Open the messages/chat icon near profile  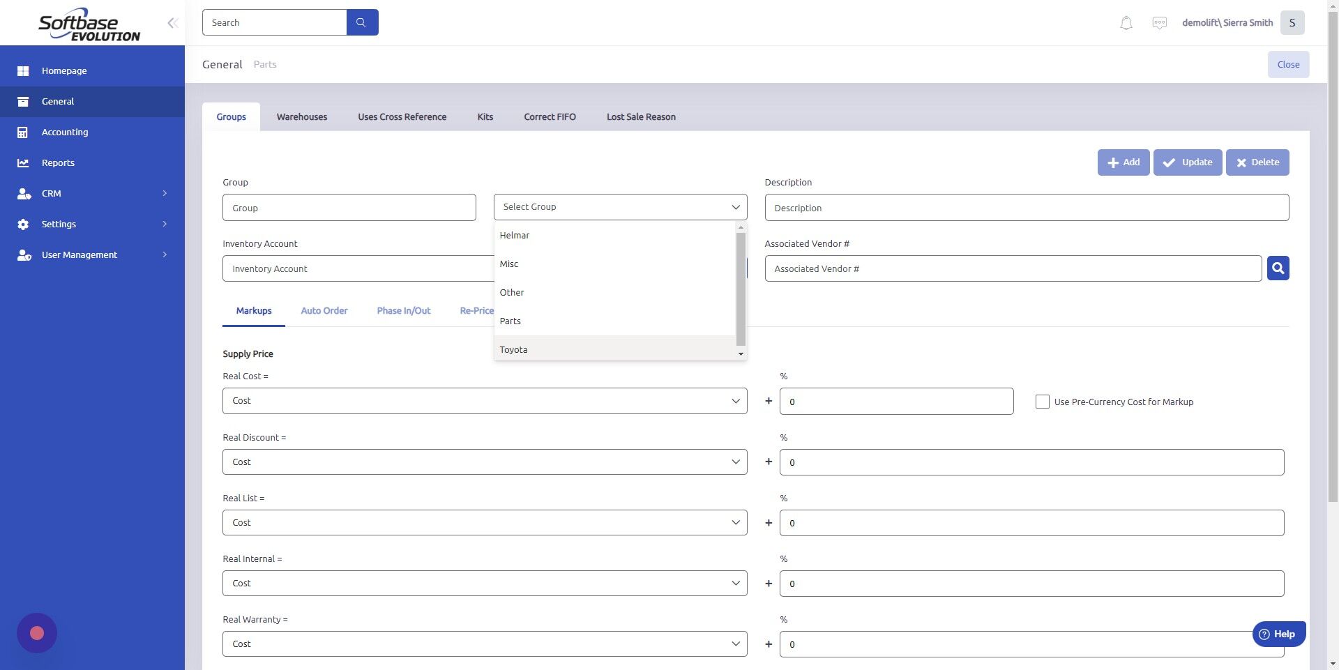coord(1159,22)
